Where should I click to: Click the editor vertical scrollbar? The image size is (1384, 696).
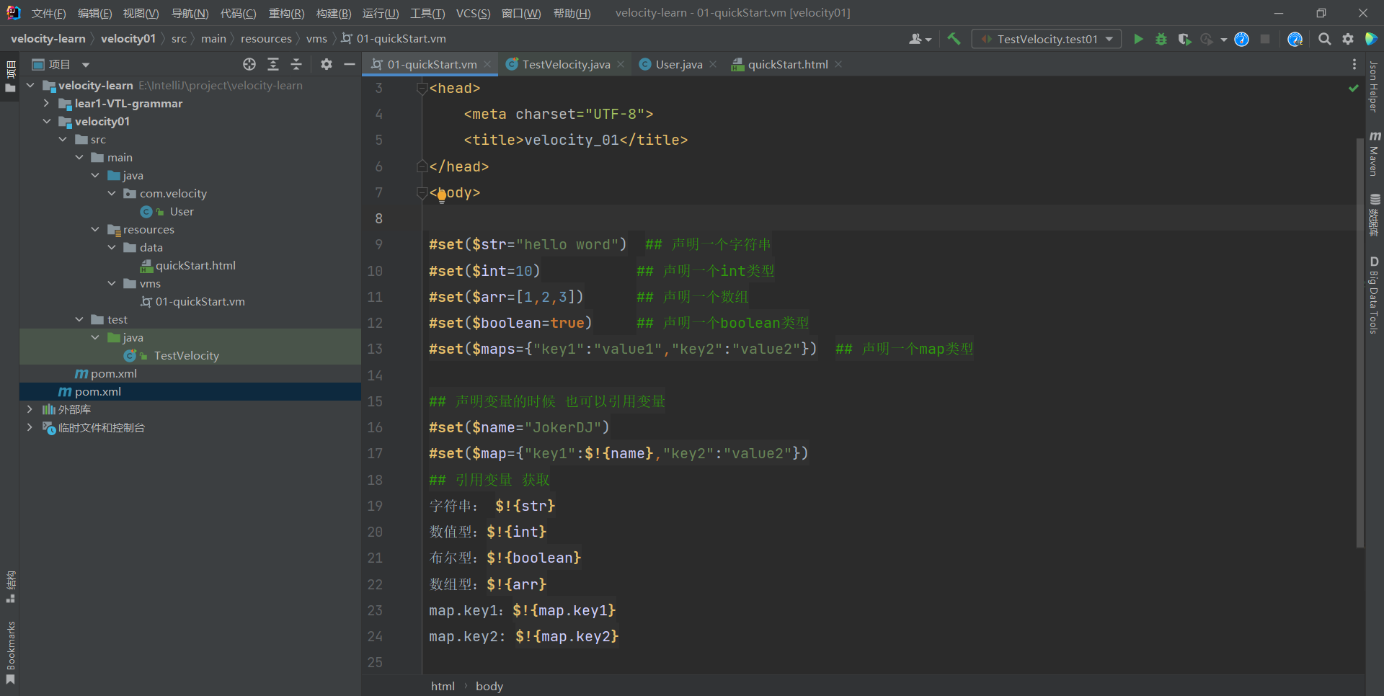[1360, 342]
